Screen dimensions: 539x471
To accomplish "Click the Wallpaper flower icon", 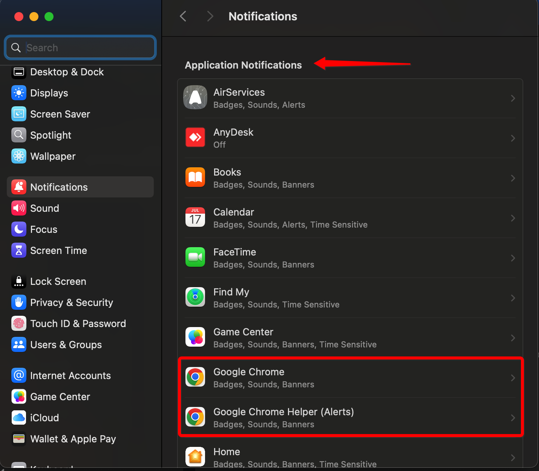I will click(x=19, y=156).
